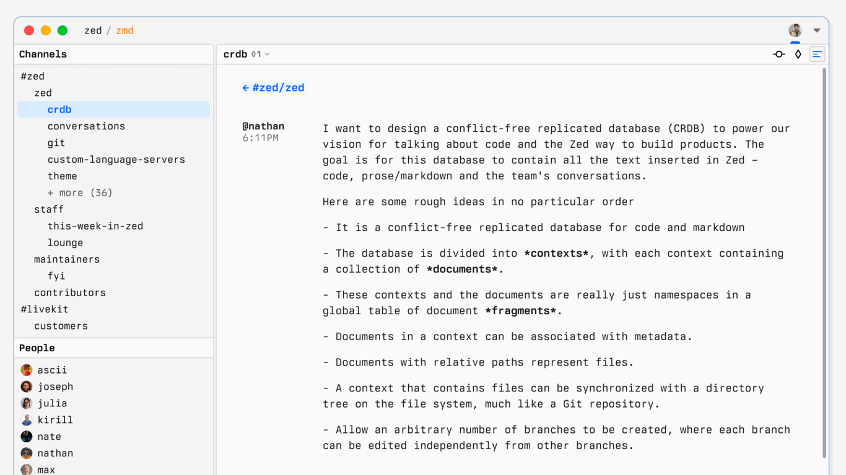Click the bold *contexts* term
The height and width of the screenshot is (475, 846).
pos(556,254)
